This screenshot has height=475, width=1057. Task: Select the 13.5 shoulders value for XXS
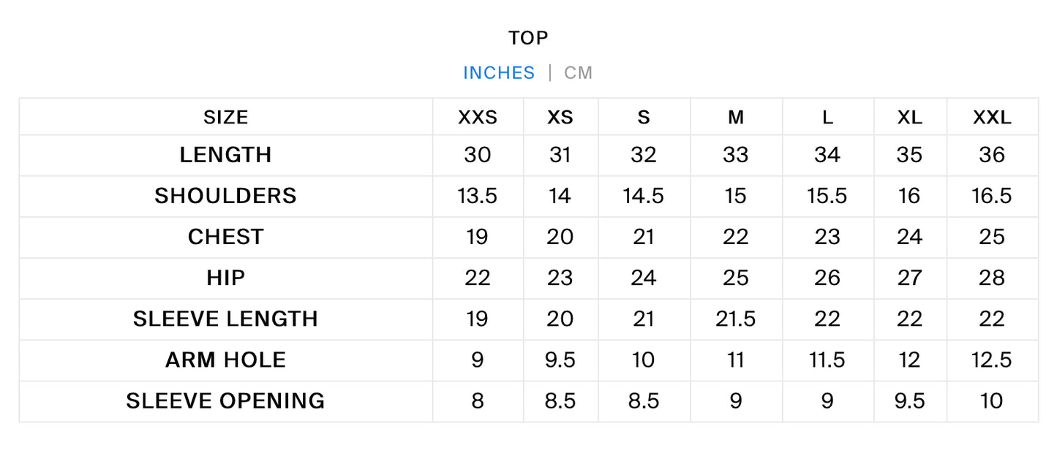[478, 196]
